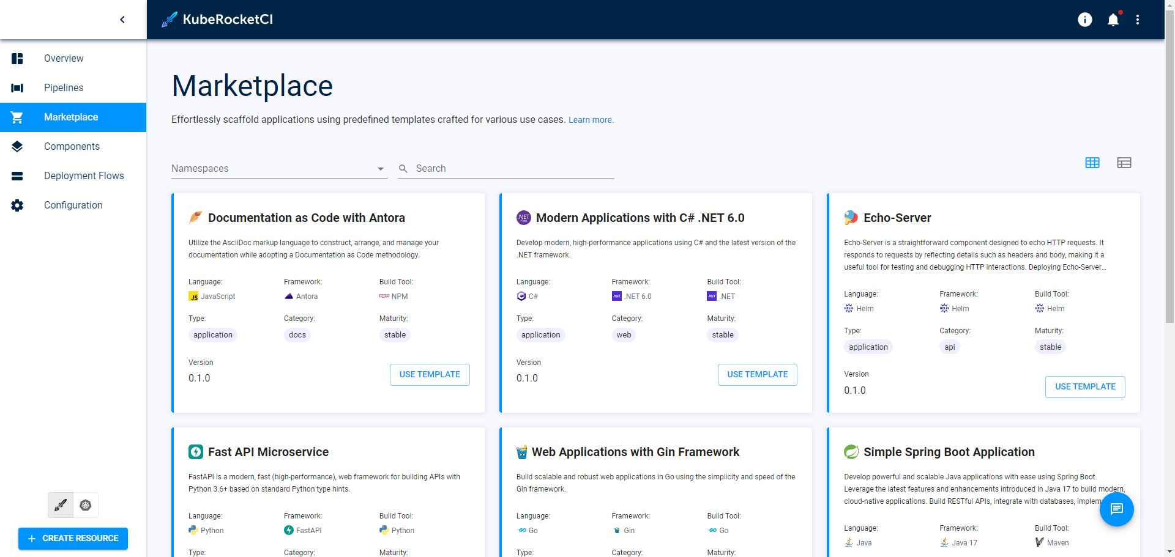Use template for Echo-Server

click(x=1085, y=387)
